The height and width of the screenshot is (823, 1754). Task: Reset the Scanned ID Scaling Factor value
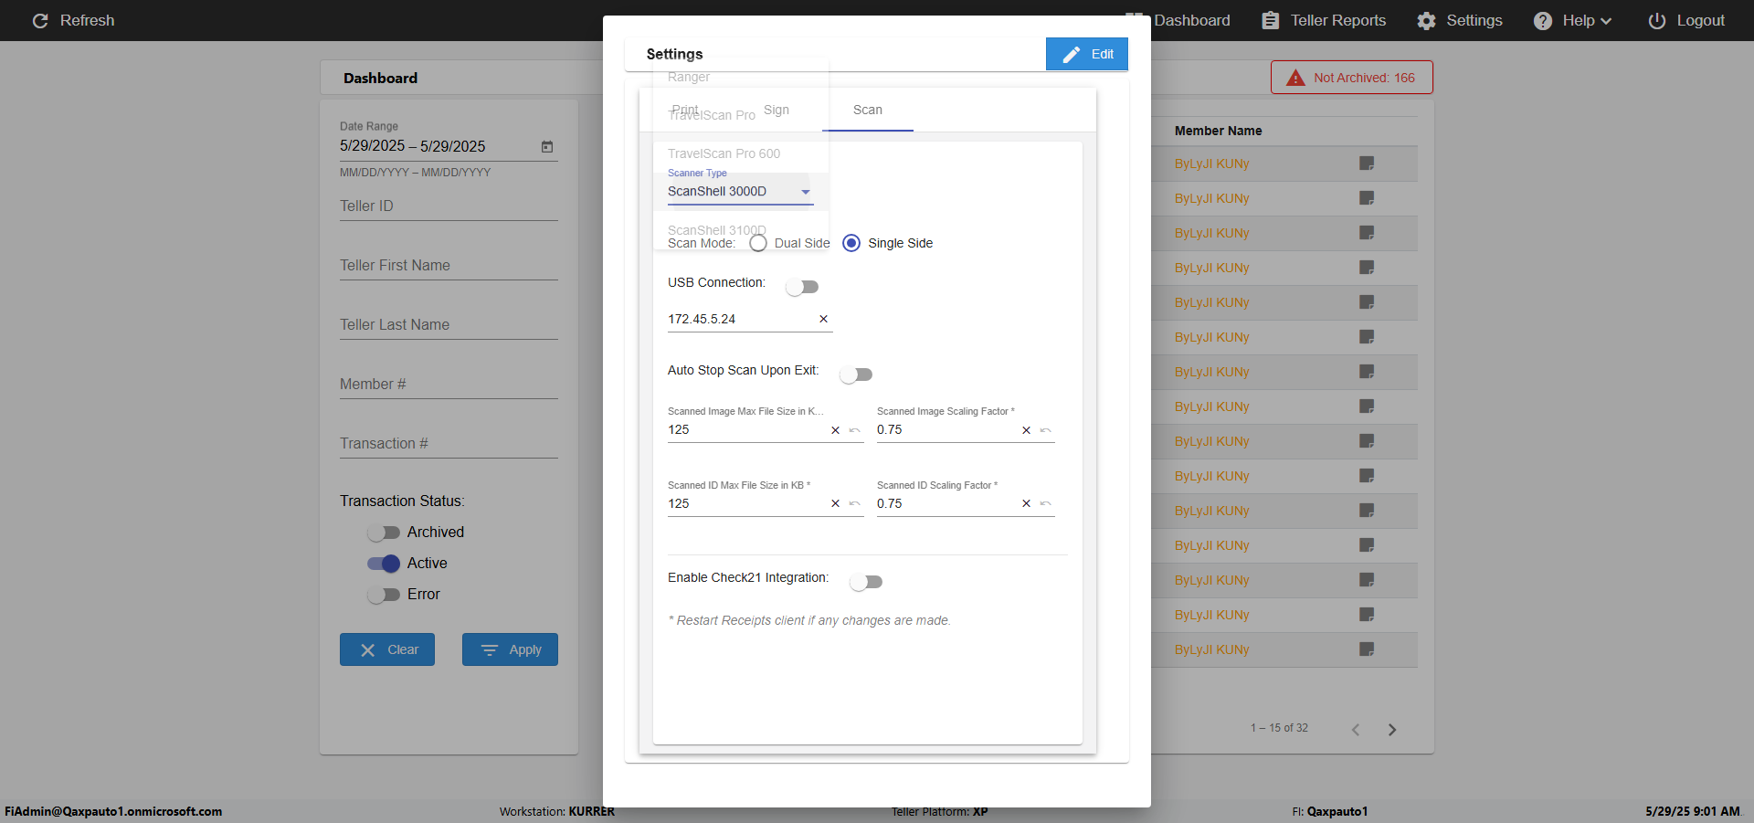click(1046, 503)
